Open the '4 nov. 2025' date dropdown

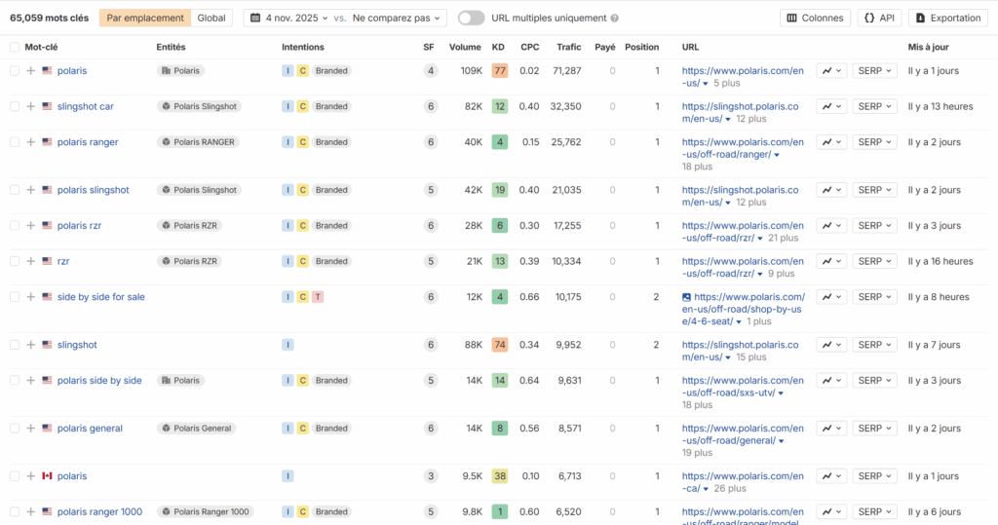(x=288, y=18)
